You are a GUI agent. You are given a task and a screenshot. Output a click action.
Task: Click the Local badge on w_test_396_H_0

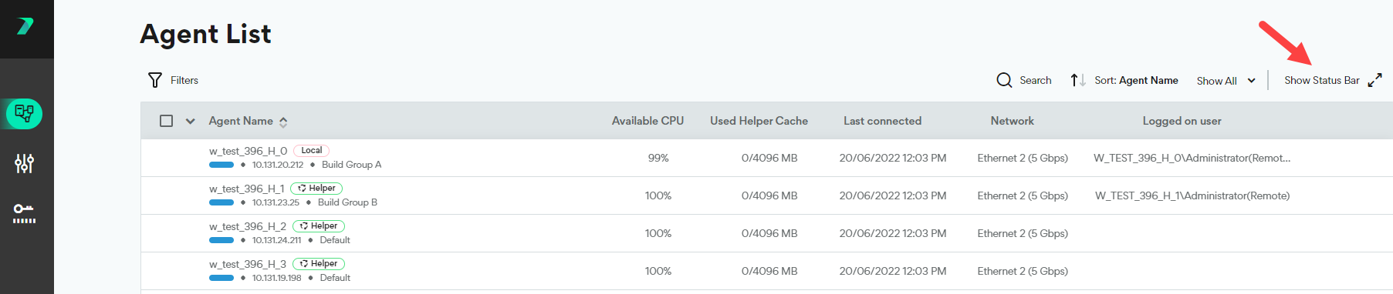click(312, 151)
